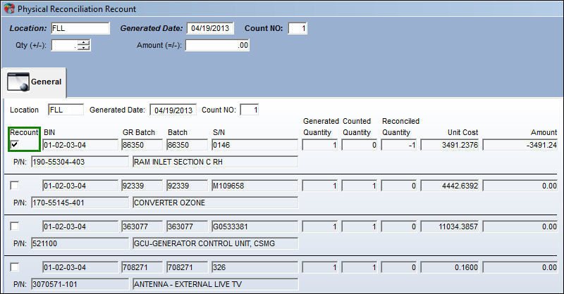Click the Physical Reconciliation Recount app icon
The image size is (564, 294).
click(x=9, y=8)
